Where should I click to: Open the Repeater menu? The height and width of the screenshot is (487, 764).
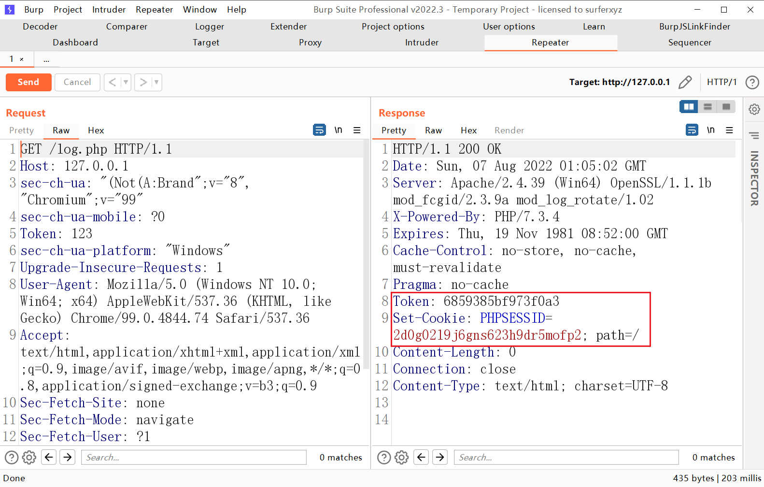coord(154,10)
